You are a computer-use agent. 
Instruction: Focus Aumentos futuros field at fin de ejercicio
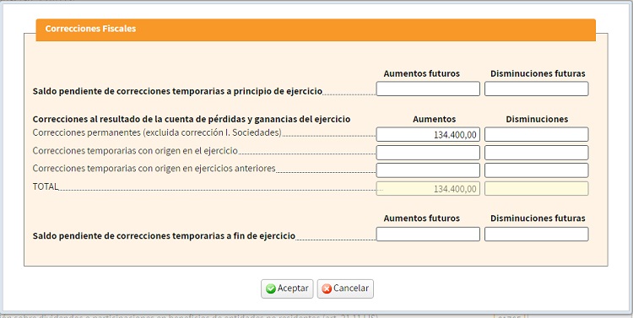coord(428,234)
